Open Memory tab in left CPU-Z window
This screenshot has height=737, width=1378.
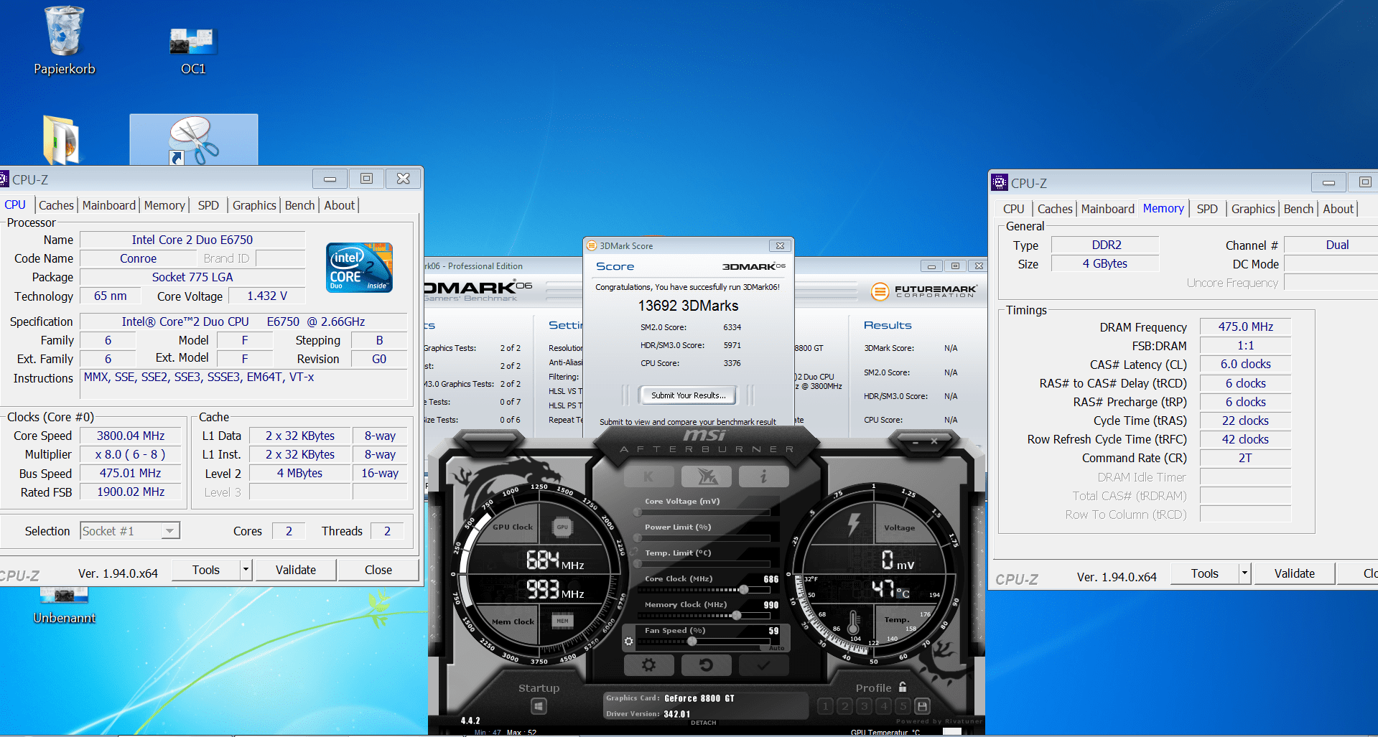[164, 205]
